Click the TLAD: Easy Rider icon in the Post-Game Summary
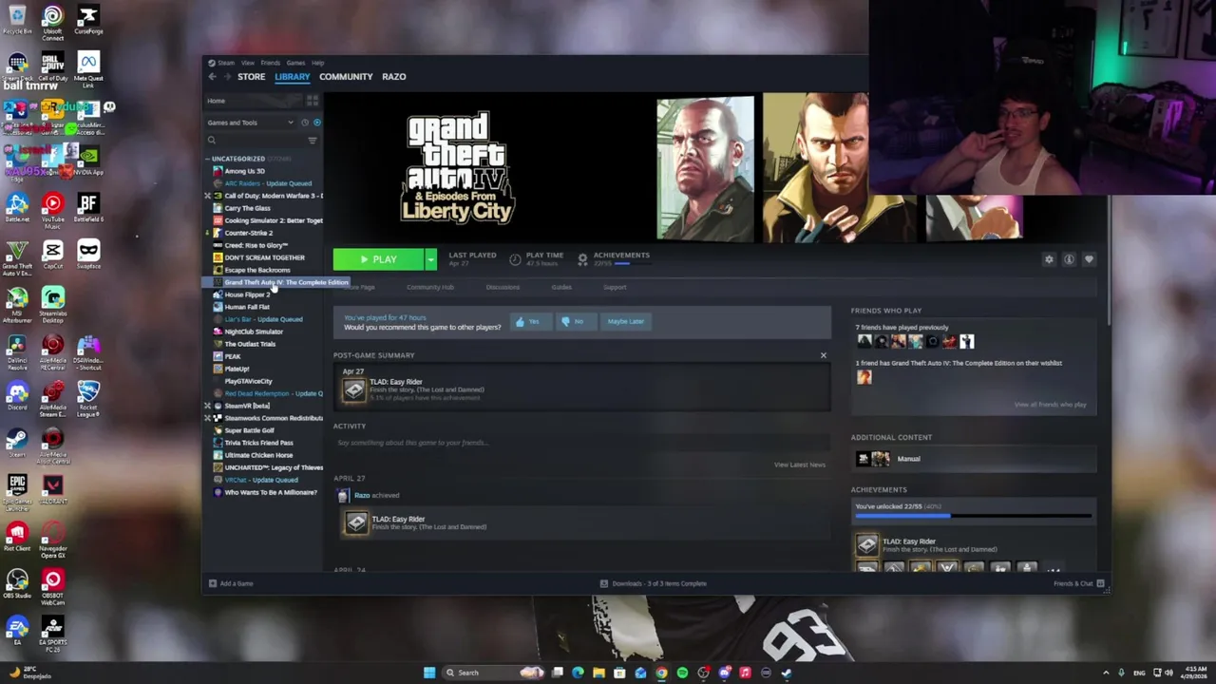 pyautogui.click(x=354, y=389)
